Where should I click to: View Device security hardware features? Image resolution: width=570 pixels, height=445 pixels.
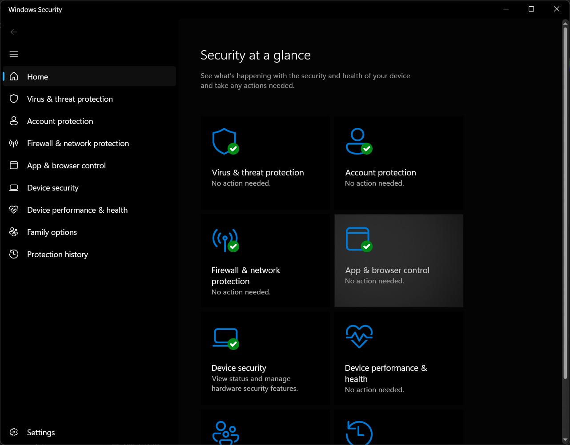point(265,358)
